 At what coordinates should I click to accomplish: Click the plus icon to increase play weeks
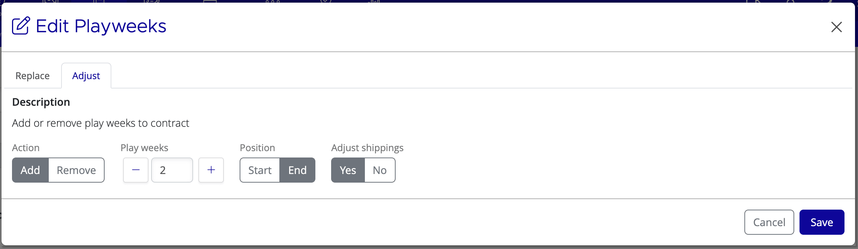211,170
